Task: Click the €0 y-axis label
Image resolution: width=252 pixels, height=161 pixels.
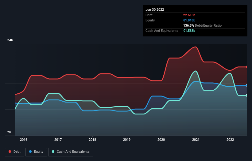Action: tap(9, 132)
